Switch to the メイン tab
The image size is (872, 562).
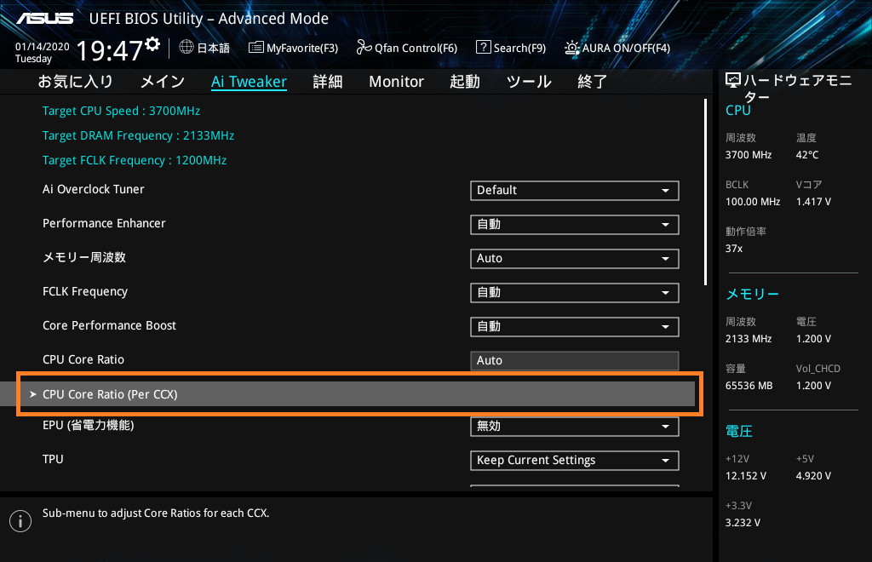(163, 82)
